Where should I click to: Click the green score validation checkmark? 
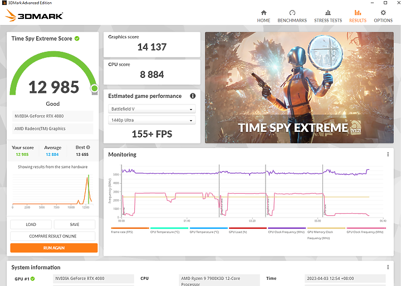[77, 38]
